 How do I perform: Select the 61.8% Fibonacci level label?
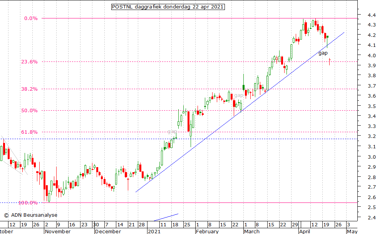click(x=29, y=132)
